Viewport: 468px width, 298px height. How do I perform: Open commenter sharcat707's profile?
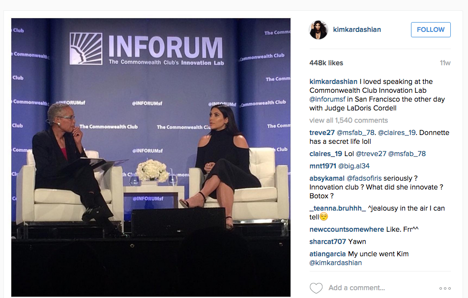(328, 242)
